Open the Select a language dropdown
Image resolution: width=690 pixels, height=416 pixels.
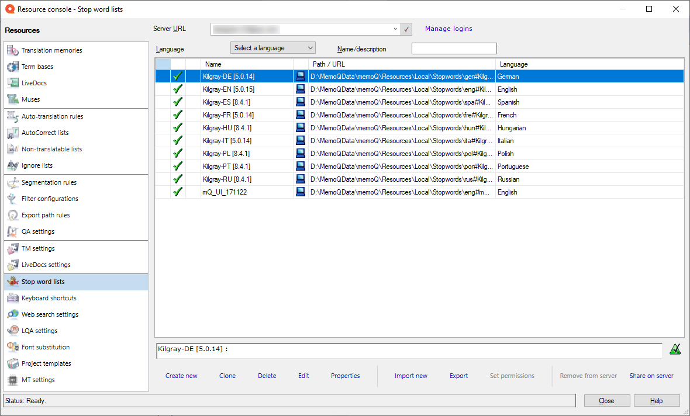coord(273,48)
